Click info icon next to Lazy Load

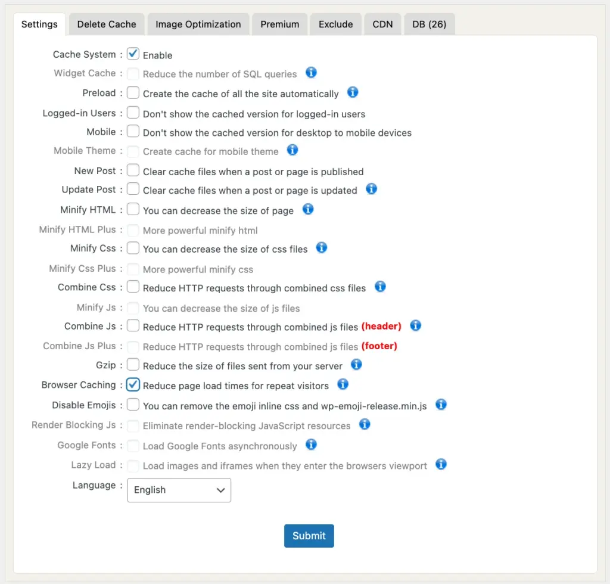(441, 464)
